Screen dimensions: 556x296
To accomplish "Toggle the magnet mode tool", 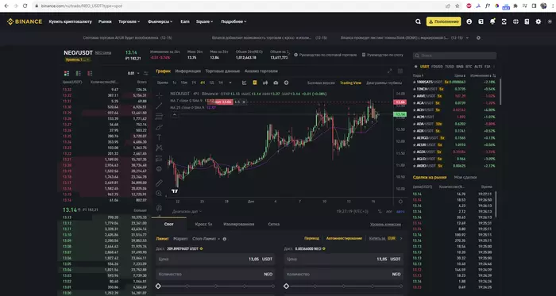I will point(159,207).
